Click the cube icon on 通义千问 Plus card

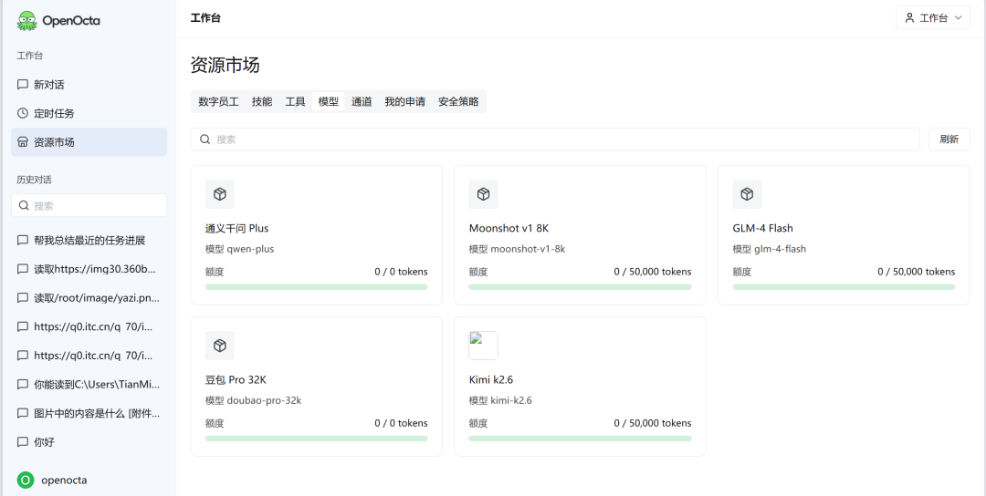point(219,194)
